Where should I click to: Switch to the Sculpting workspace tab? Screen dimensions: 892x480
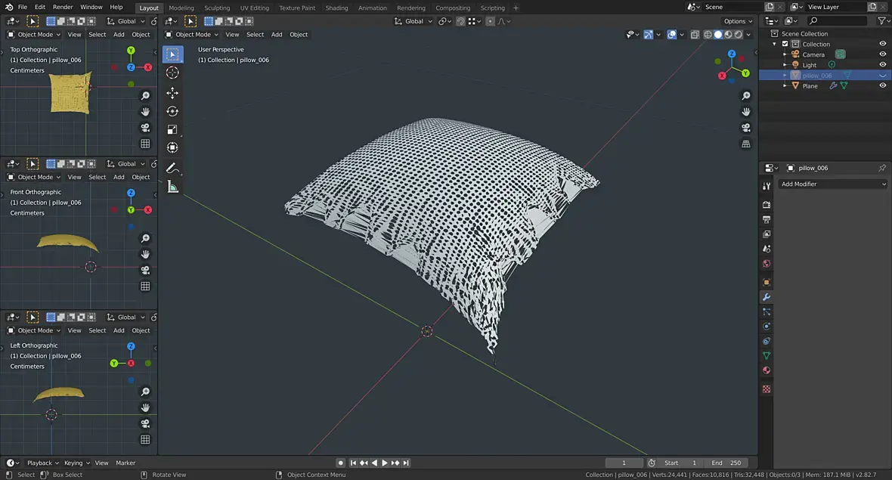(x=217, y=8)
